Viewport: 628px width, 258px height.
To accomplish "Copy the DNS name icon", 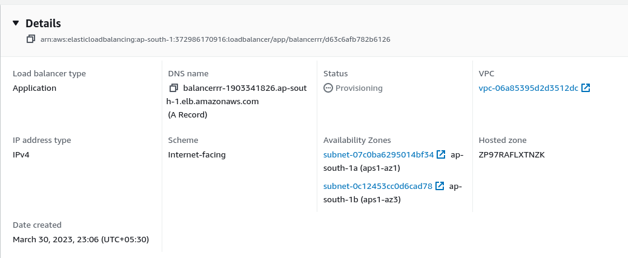I will point(174,88).
